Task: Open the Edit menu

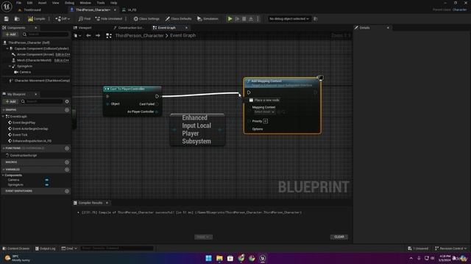Action: 29,3
